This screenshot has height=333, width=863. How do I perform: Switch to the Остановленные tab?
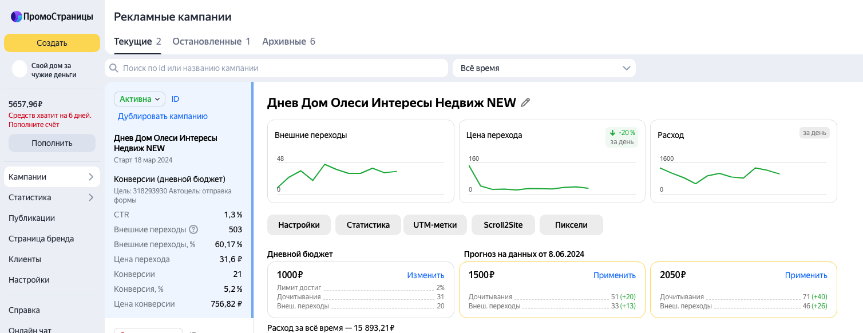[211, 41]
